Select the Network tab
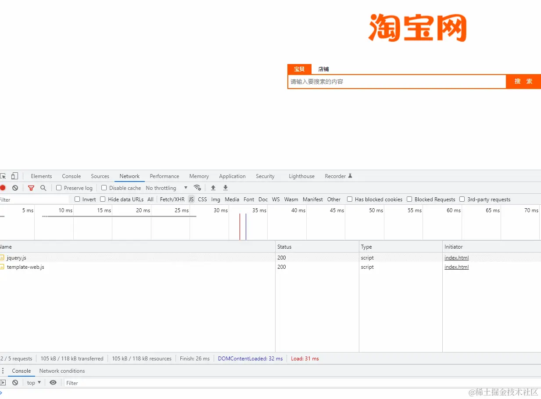The width and height of the screenshot is (541, 399). (129, 176)
